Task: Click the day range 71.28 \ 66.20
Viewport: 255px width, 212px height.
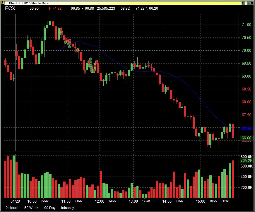Action: point(147,8)
